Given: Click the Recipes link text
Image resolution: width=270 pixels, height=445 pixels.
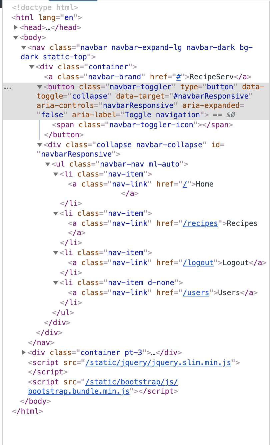Looking at the screenshot, I should [x=242, y=223].
